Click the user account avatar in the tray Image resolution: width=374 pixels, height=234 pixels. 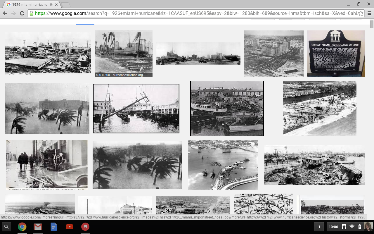click(x=369, y=226)
